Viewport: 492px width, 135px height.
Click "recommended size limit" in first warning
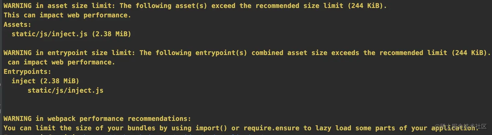pyautogui.click(x=300, y=6)
